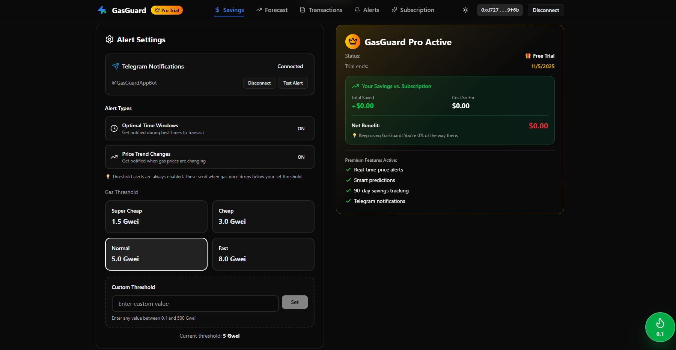Screen dimensions: 676x350
Task: Click the Premium Features Active heading
Action: (x=371, y=160)
